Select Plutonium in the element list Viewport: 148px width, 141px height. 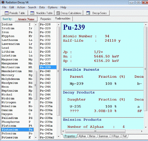[x=17, y=130]
